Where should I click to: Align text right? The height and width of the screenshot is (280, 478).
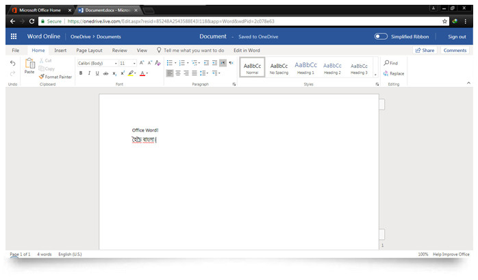(x=186, y=73)
